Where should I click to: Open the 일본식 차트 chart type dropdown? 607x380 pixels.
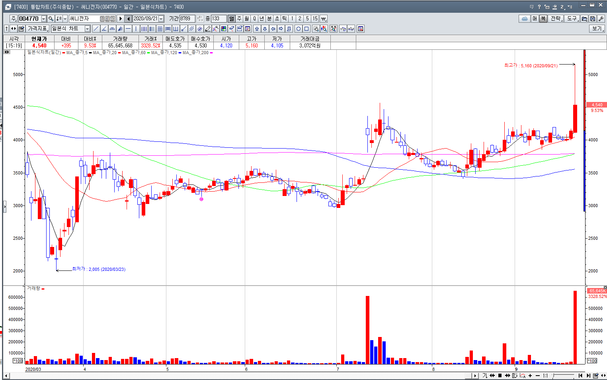coord(87,29)
